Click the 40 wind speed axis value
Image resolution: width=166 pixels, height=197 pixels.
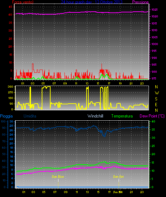[x=10, y=15]
